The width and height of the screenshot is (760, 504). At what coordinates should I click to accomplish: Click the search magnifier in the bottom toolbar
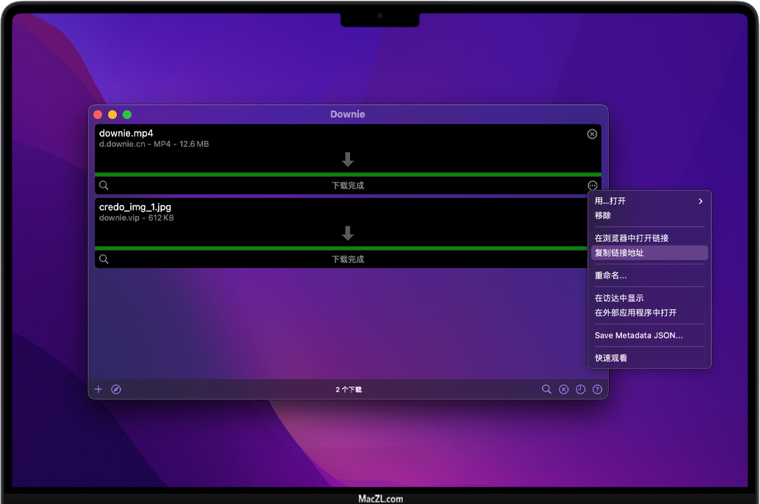click(547, 389)
